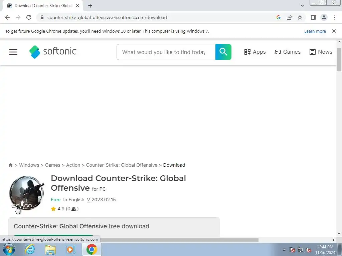Screen dimensions: 342x256
Task: Click the Chrome taskbar icon
Action: click(x=92, y=249)
